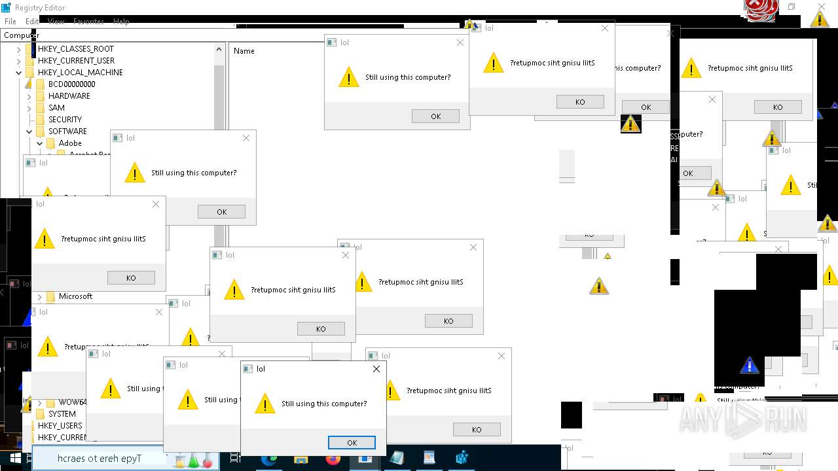Click the lab flasks icon in the search box

pyautogui.click(x=194, y=459)
